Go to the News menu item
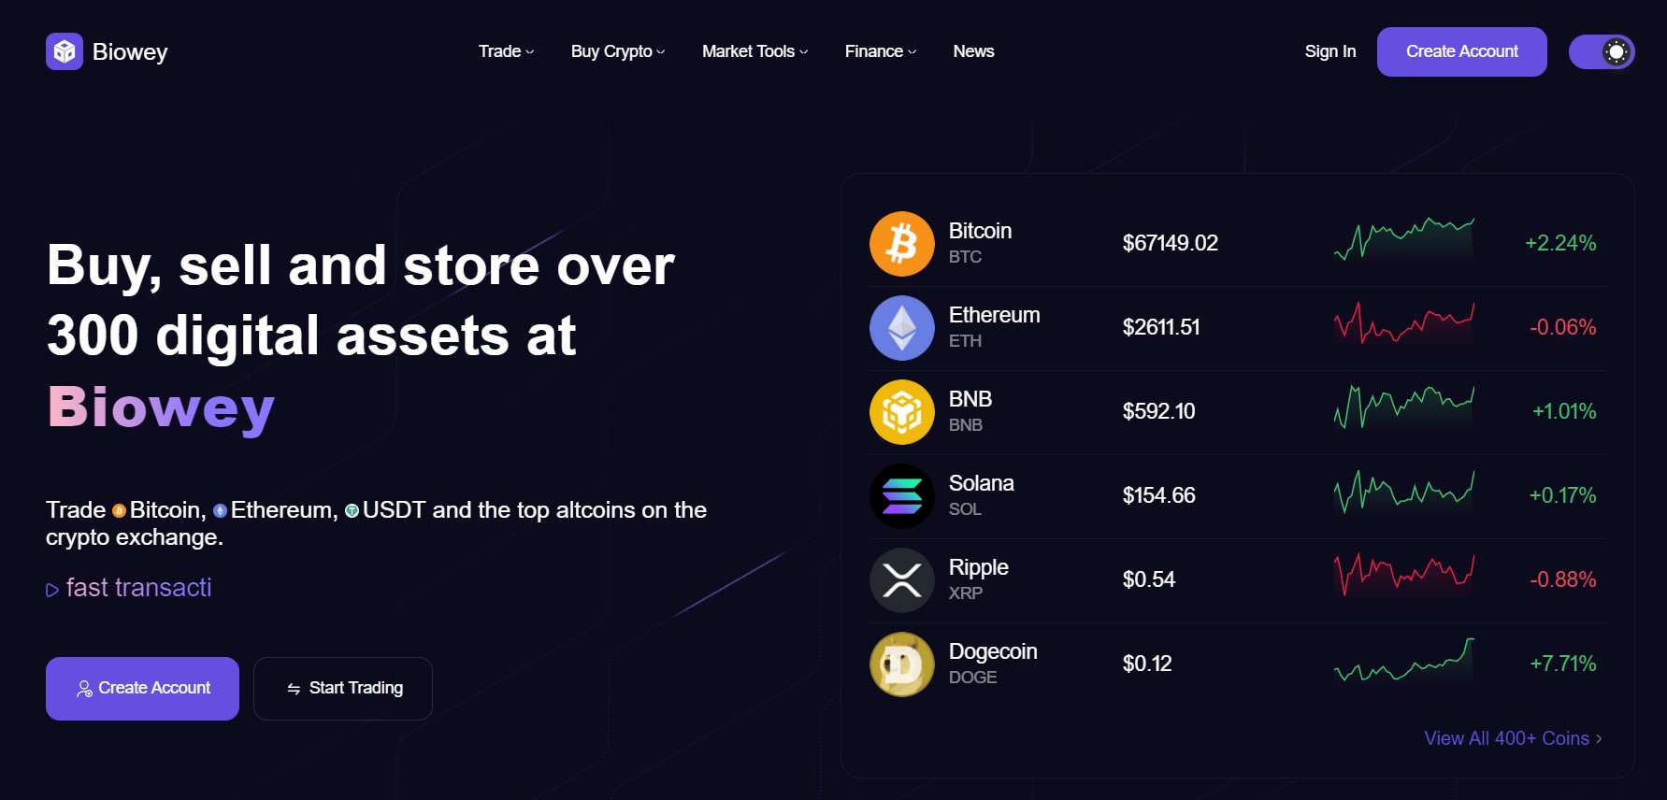The width and height of the screenshot is (1667, 800). point(973,51)
